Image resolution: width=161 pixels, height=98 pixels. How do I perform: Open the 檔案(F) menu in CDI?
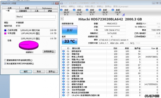pyautogui.click(x=64, y=7)
